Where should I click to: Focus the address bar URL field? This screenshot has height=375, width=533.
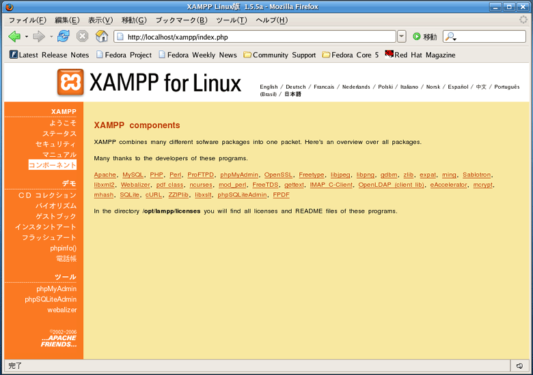[x=255, y=37]
